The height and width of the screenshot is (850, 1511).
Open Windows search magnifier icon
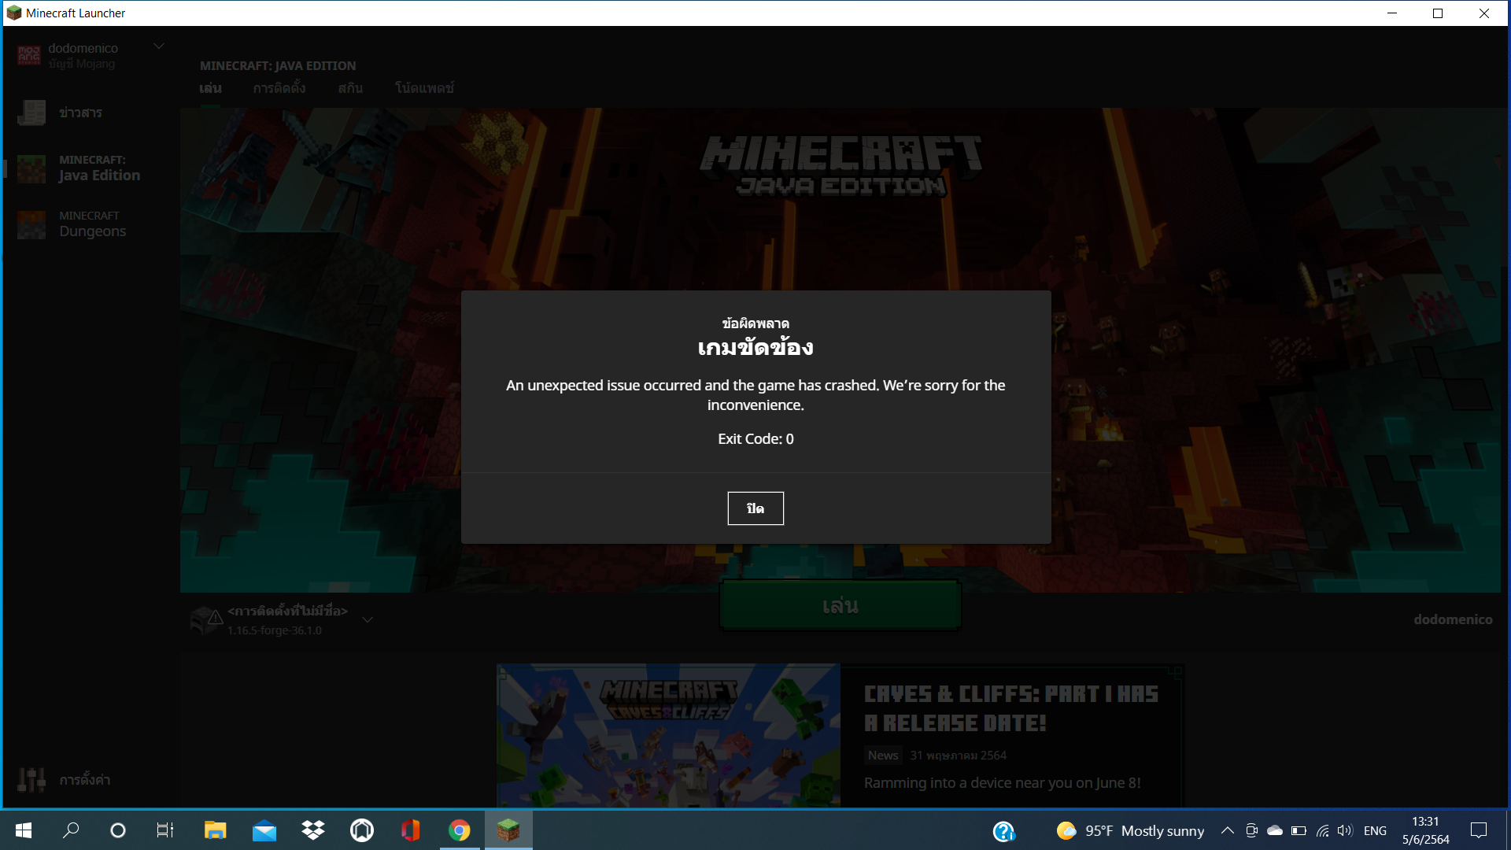pyautogui.click(x=71, y=830)
